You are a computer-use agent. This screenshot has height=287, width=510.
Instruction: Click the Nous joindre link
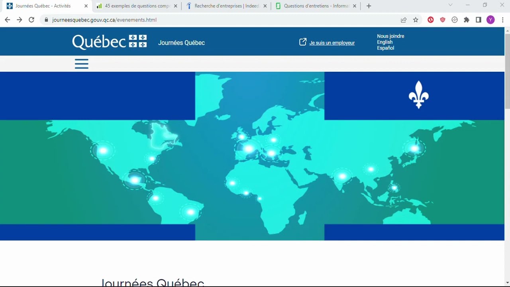[x=390, y=36]
